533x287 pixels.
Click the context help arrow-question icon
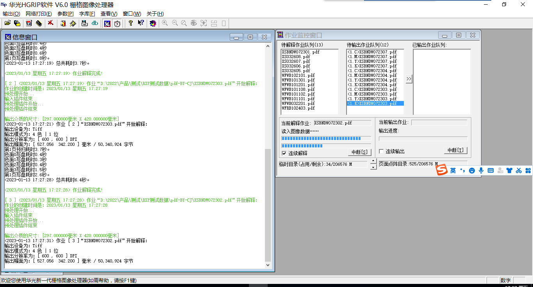click(141, 23)
